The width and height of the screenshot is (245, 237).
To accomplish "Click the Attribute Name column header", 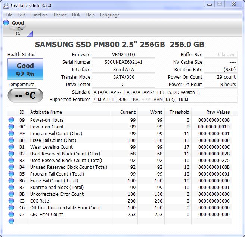I will 69,112.
